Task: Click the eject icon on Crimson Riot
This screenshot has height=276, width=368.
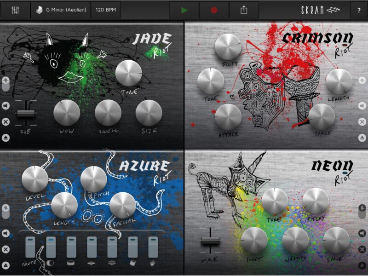Action: click(x=362, y=138)
